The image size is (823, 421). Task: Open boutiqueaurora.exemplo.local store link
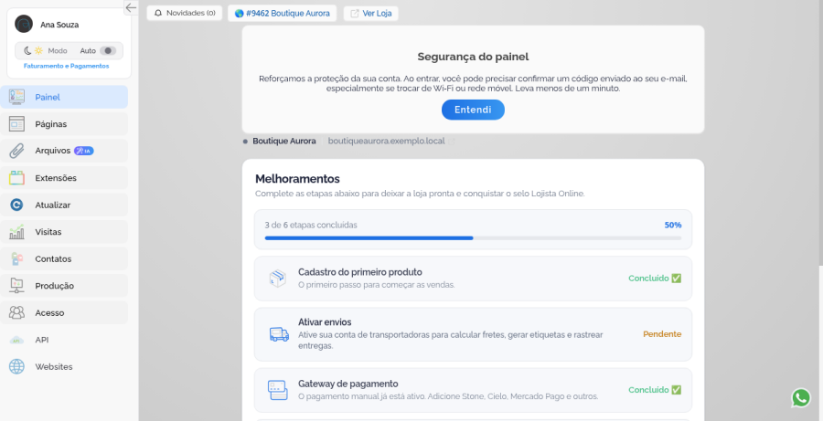[386, 141]
